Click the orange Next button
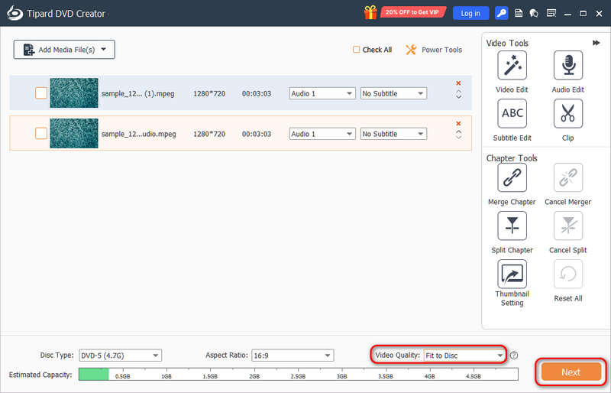The image size is (611, 393). click(x=571, y=372)
